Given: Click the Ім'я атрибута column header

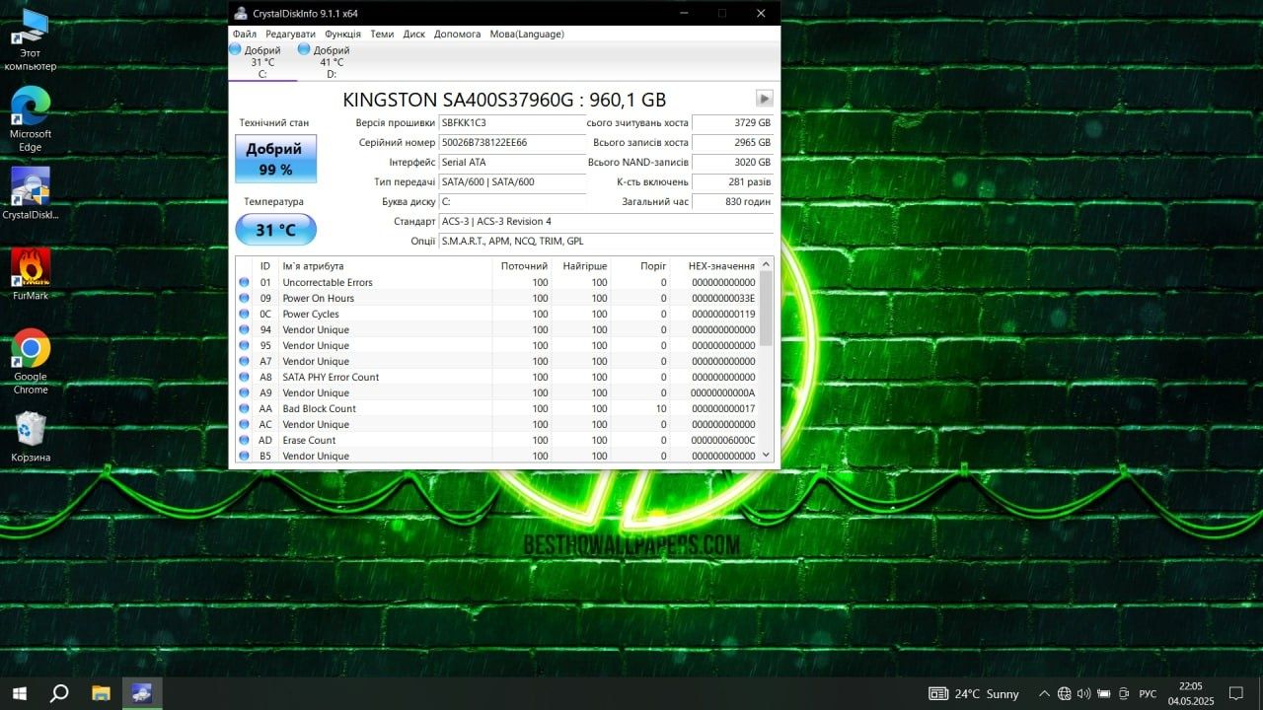Looking at the screenshot, I should point(385,266).
